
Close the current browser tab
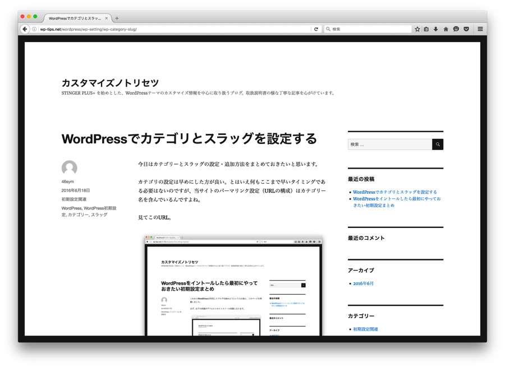point(107,18)
